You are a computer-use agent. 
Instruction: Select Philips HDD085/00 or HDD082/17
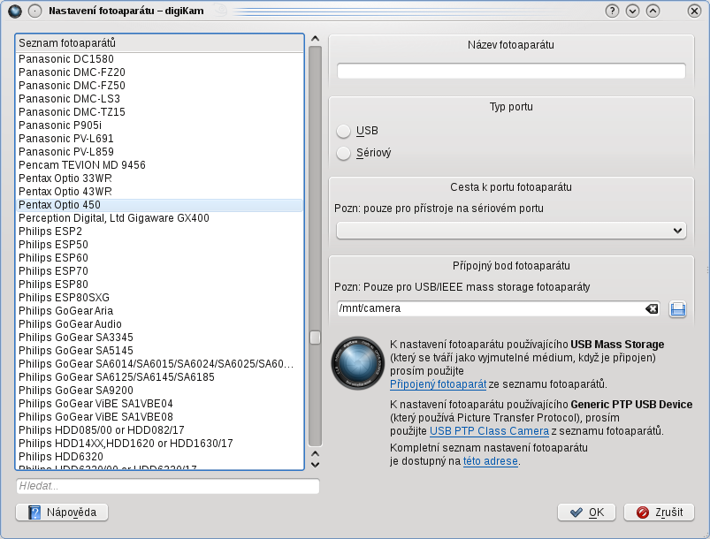(x=159, y=430)
